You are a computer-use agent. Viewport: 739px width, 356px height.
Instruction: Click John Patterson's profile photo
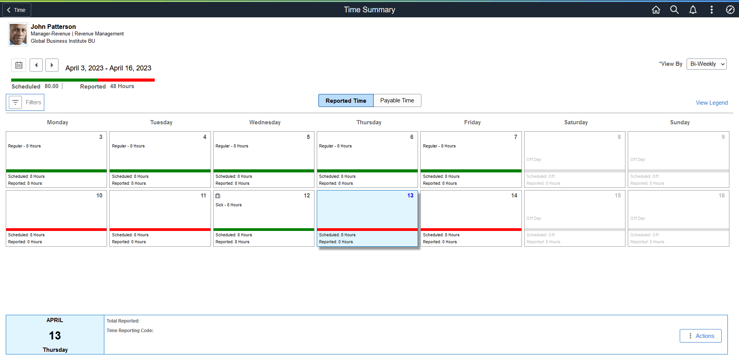(x=18, y=34)
